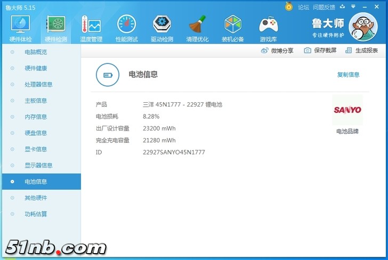
Task: Click the SANYO battery brand logo
Action: (x=347, y=110)
